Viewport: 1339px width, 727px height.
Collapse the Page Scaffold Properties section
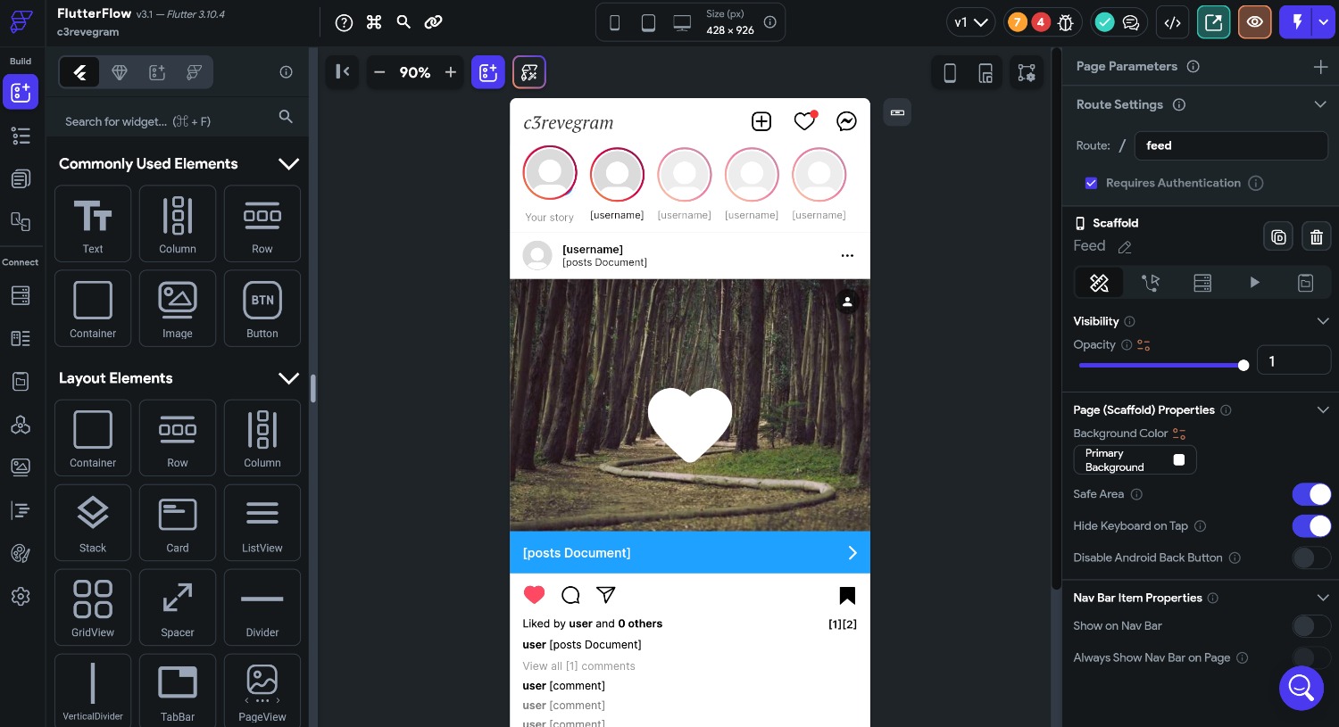click(1323, 409)
